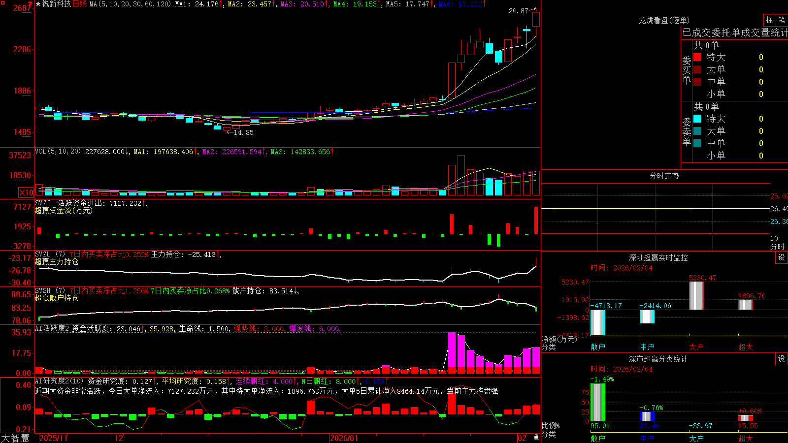Click the small red square icon at top-left corner

(x=2, y=3)
